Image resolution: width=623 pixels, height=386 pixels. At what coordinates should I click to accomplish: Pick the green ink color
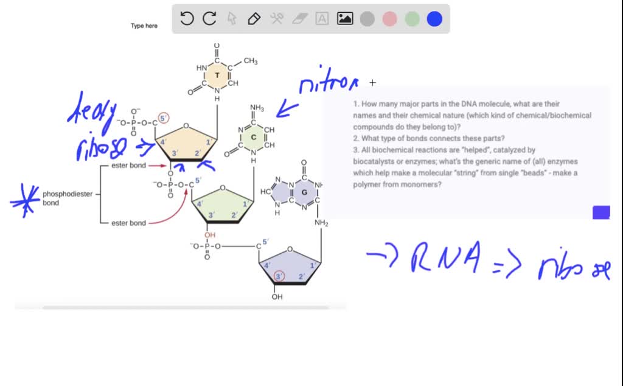[411, 19]
